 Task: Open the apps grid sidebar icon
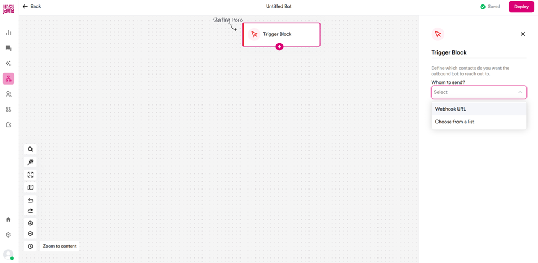(x=9, y=109)
